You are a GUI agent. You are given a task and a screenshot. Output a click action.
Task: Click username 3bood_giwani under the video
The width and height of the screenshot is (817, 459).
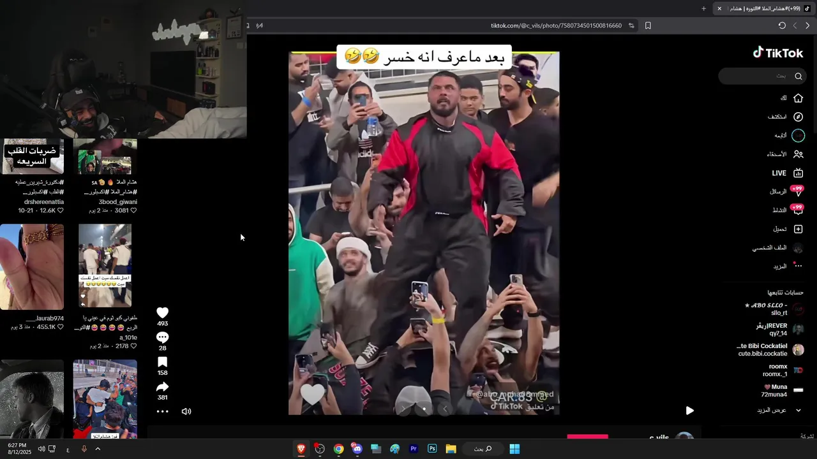(117, 202)
